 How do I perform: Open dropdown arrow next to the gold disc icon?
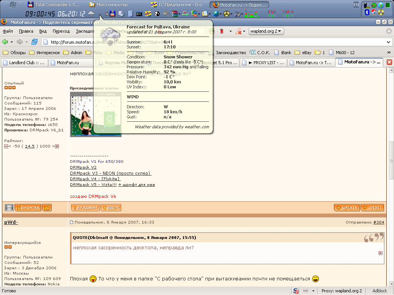[x=231, y=14]
